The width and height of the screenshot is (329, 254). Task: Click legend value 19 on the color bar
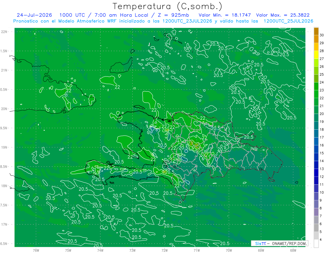[x=322, y=122]
